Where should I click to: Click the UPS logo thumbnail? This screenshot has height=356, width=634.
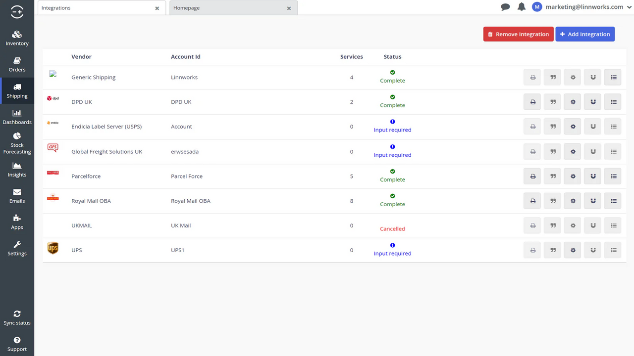tap(53, 248)
